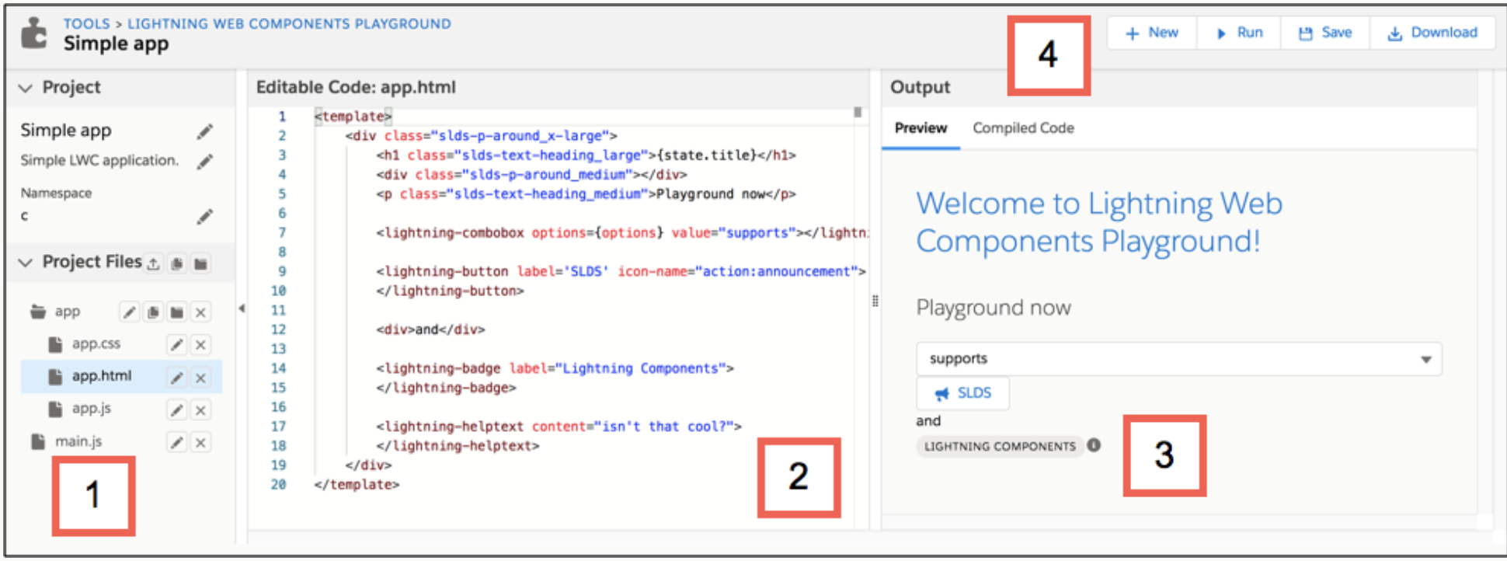Viewport: 1507px width, 561px height.
Task: Click the New button
Action: pyautogui.click(x=1152, y=33)
